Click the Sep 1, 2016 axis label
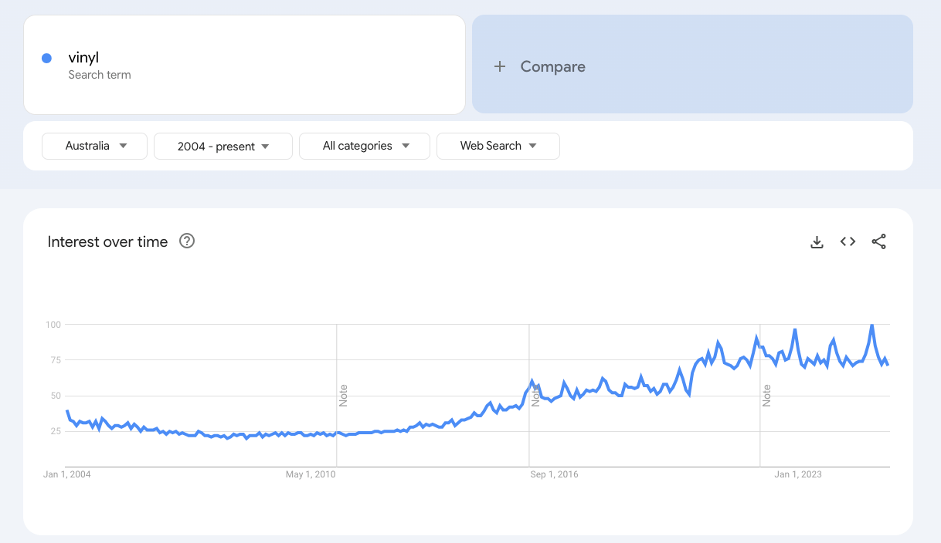Image resolution: width=941 pixels, height=543 pixels. pos(554,474)
